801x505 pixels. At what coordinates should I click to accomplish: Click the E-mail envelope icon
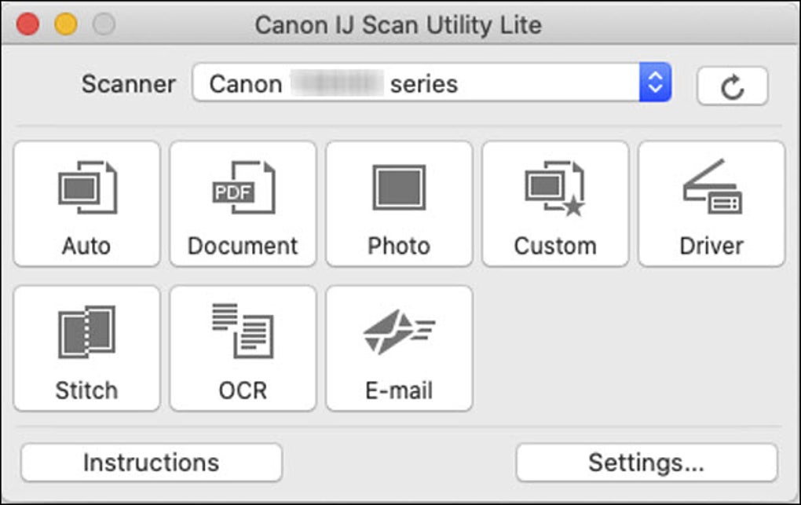tap(399, 330)
